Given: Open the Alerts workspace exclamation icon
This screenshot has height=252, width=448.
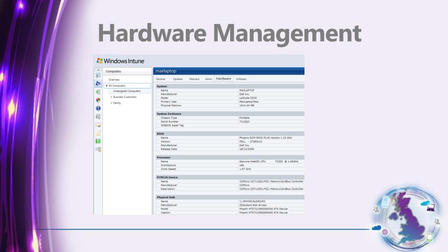Looking at the screenshot, I should pos(98,108).
